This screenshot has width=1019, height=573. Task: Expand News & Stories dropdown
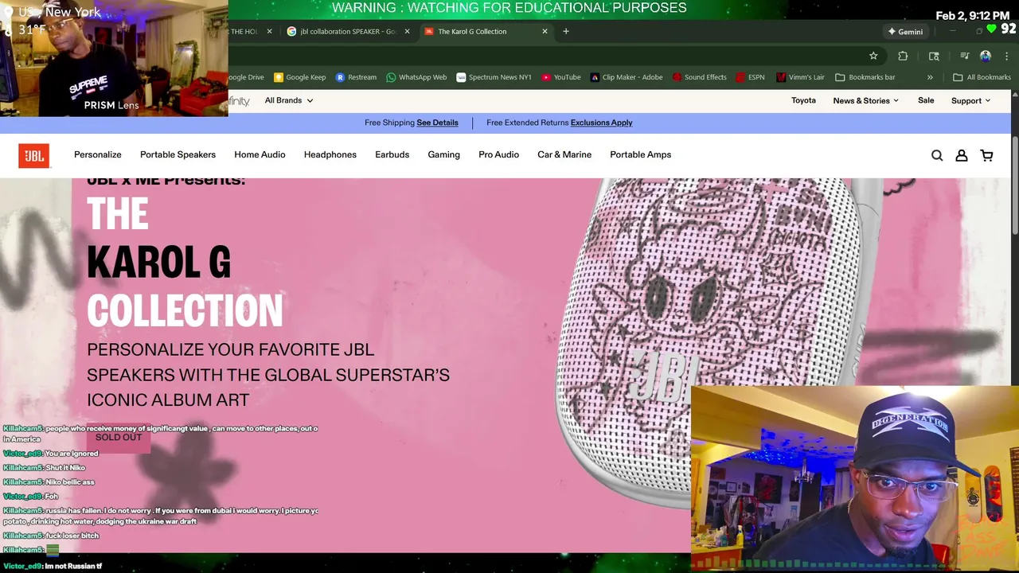(865, 100)
